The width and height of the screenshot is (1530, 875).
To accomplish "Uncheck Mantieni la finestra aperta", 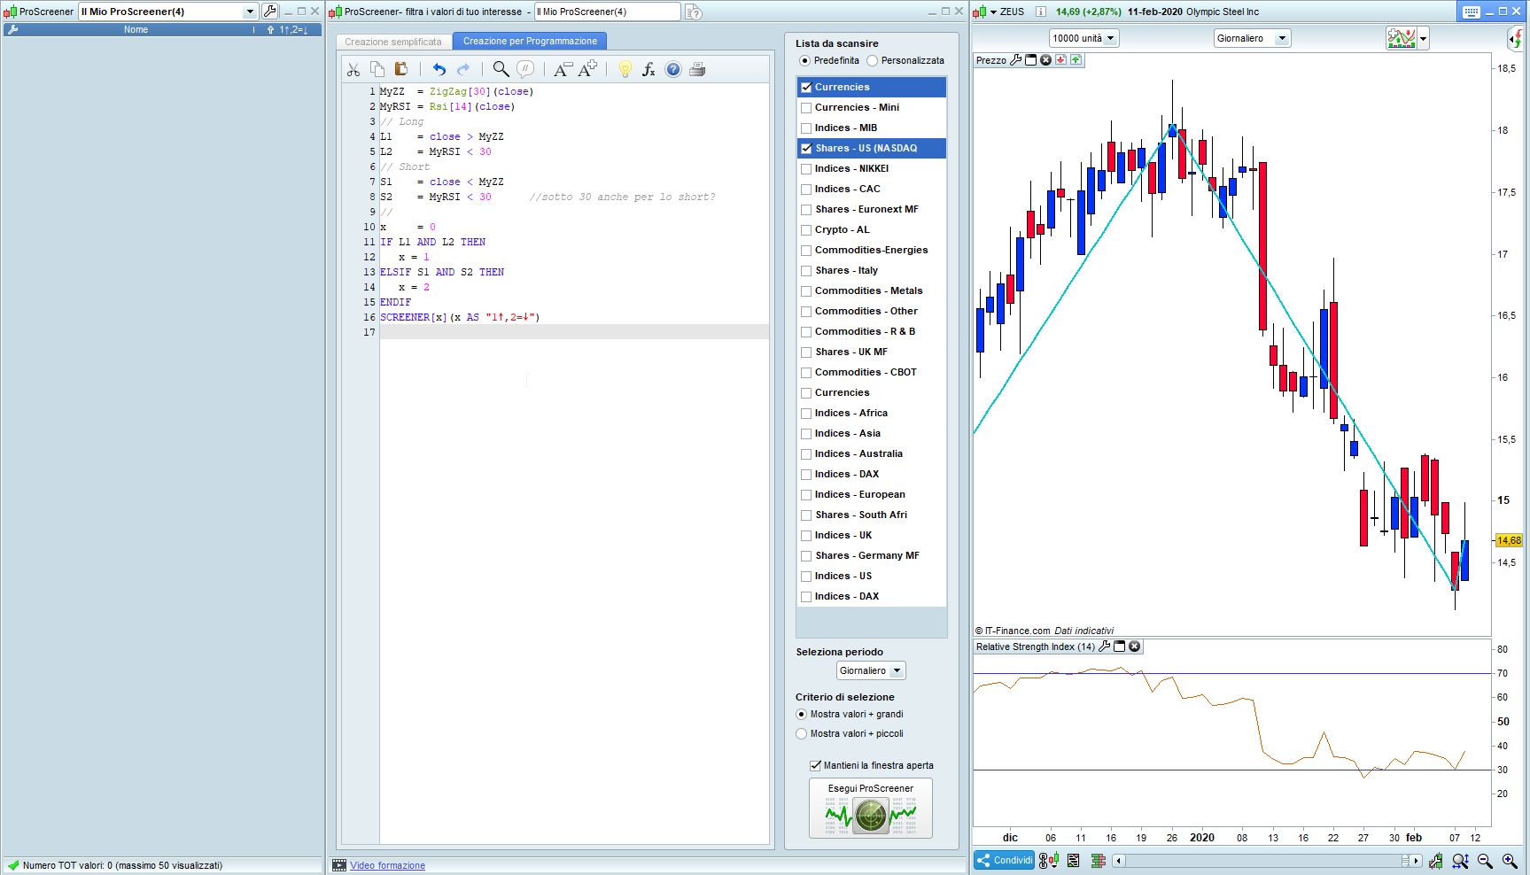I will click(815, 765).
